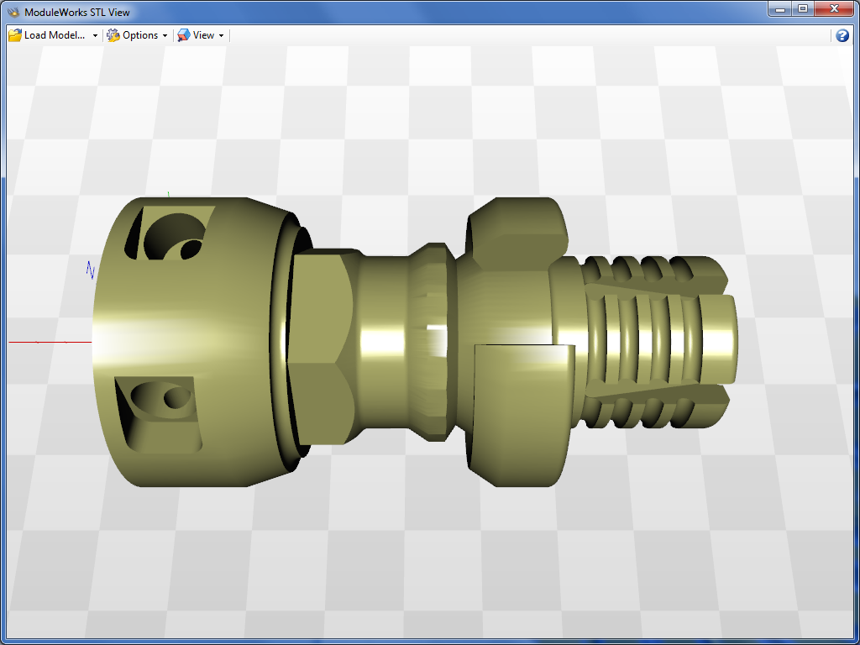
Task: Close the ModuleWorks STL View window
Action: [834, 9]
